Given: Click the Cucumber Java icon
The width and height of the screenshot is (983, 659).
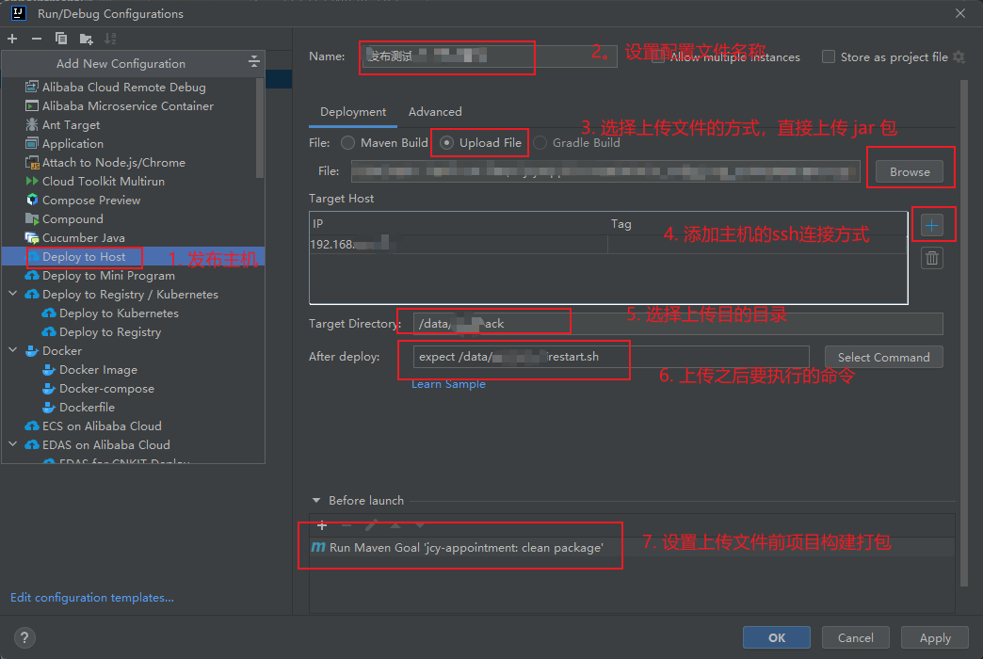Looking at the screenshot, I should click(32, 237).
